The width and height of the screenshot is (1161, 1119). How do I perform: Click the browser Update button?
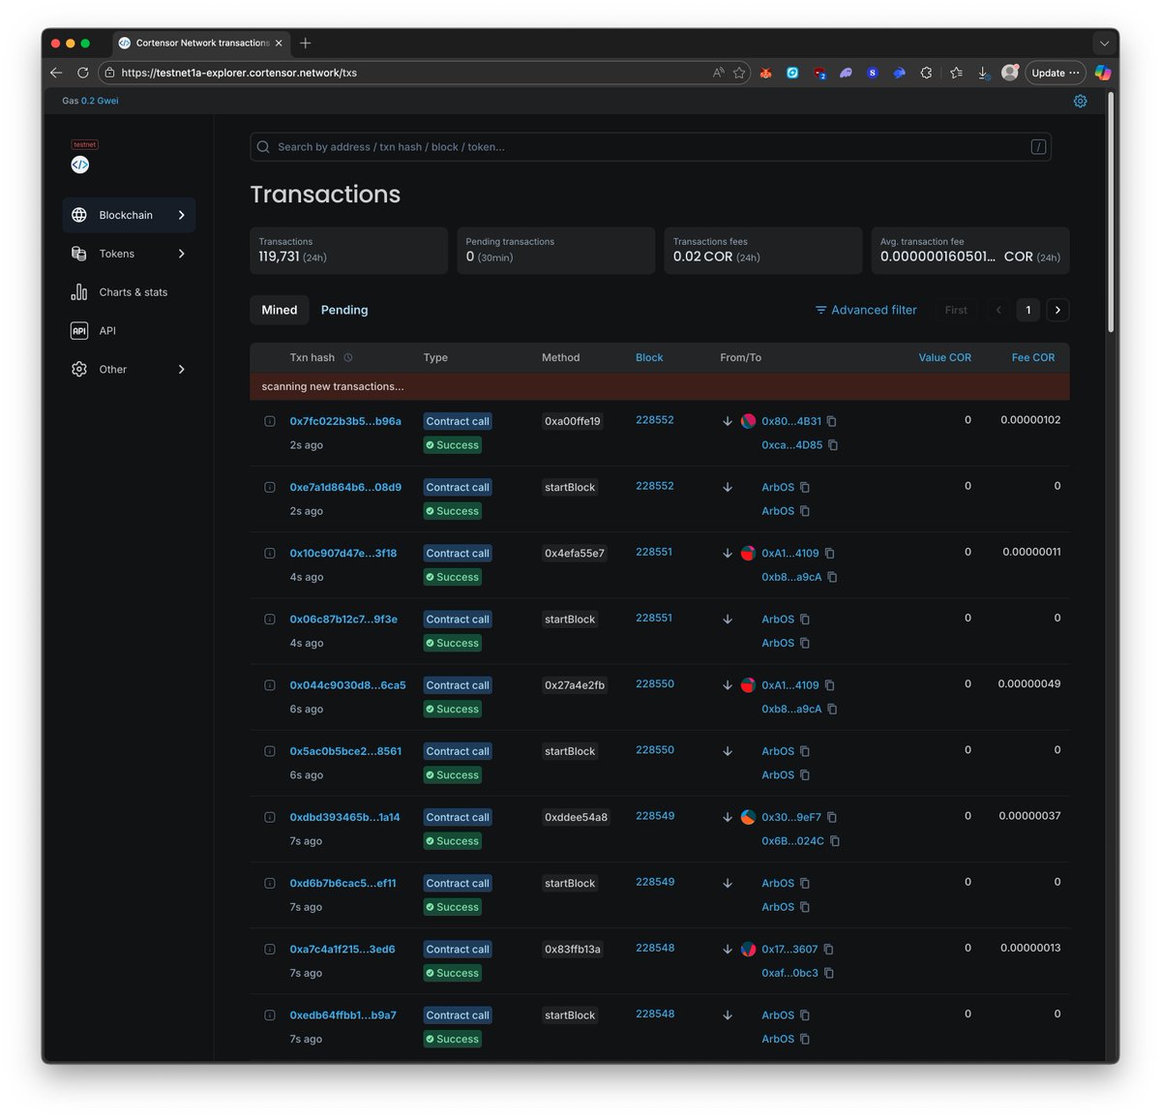pos(1055,73)
